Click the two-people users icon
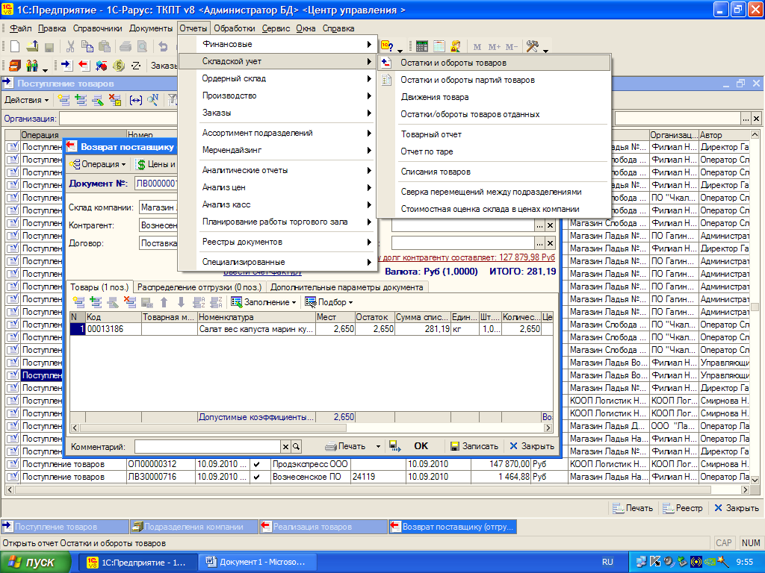The height and width of the screenshot is (573, 765). pos(32,66)
